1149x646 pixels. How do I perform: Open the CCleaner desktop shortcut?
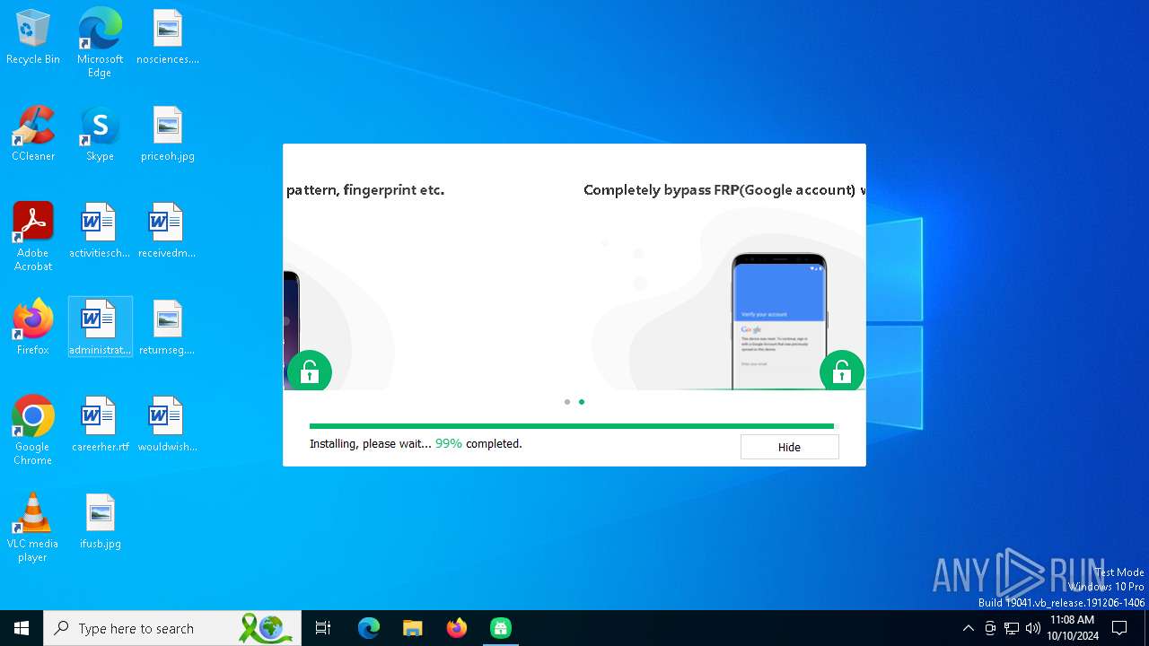[x=33, y=135]
